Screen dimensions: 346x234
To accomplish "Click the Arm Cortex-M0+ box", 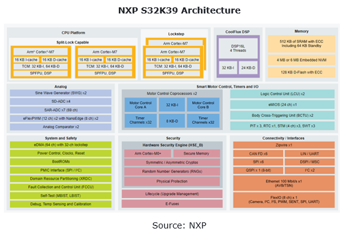I will click(148, 153).
